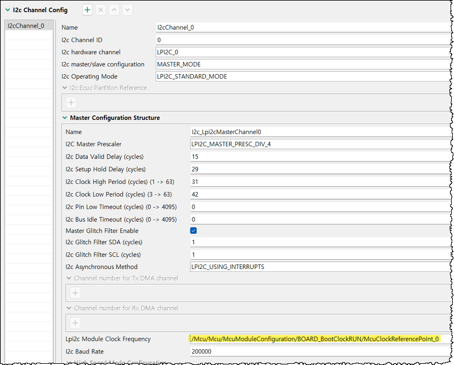Open I2c Operating Mode dropdown
Image resolution: width=454 pixels, height=365 pixels.
click(x=304, y=76)
